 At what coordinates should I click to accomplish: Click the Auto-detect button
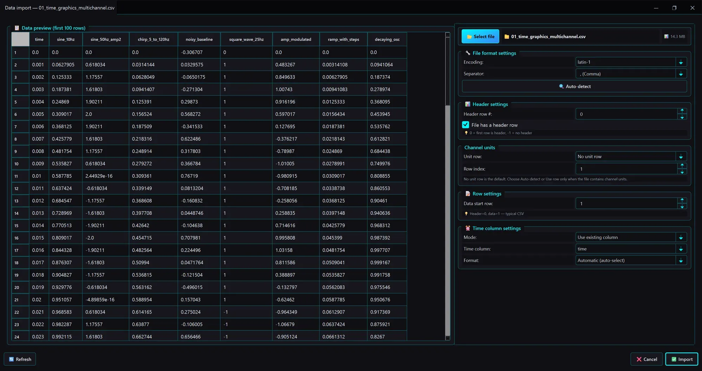pyautogui.click(x=574, y=86)
